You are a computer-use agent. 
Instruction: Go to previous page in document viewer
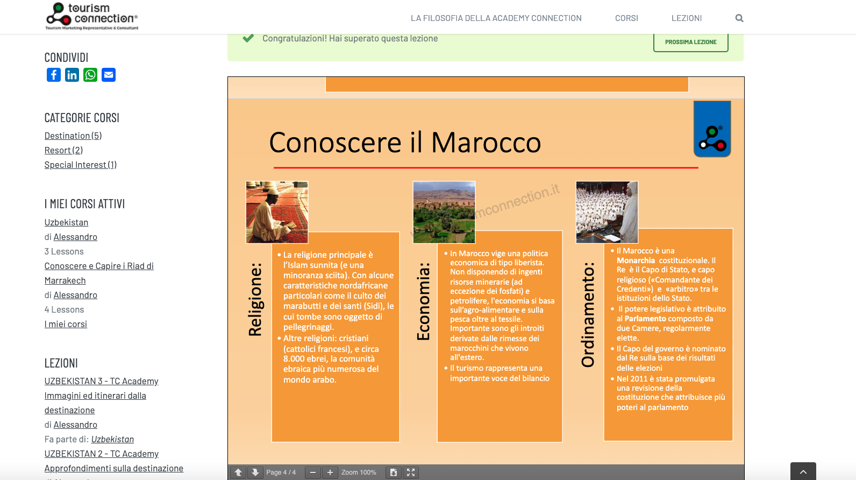coord(238,472)
